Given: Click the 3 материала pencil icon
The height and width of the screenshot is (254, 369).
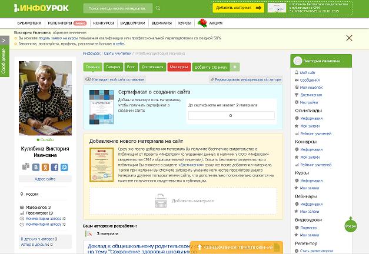Looking at the screenshot, I should coord(89,234).
